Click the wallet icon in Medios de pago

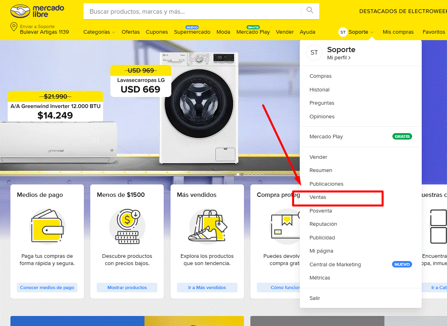tap(47, 226)
